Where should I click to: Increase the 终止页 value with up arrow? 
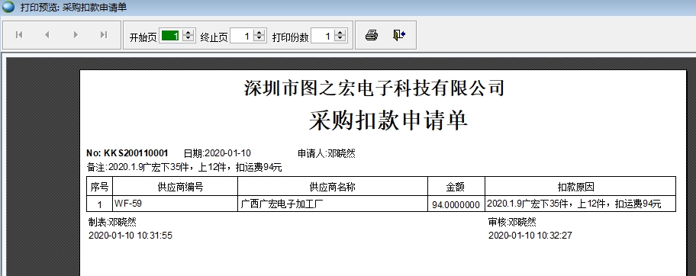[x=259, y=33]
